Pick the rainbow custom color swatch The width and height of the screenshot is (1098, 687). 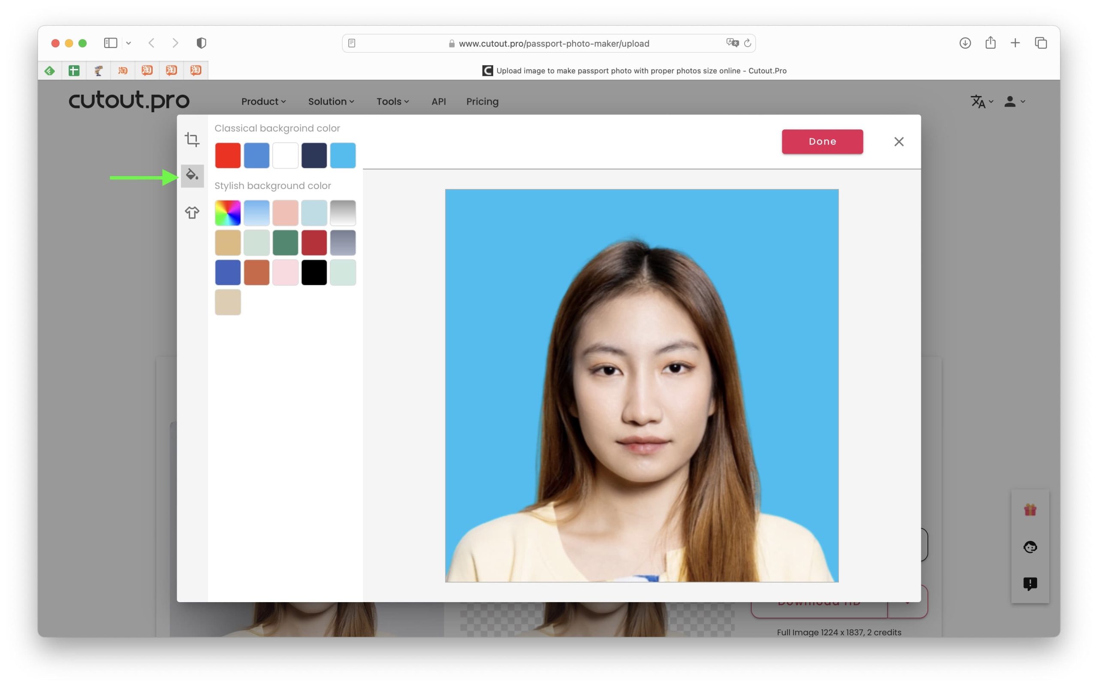[x=228, y=213]
